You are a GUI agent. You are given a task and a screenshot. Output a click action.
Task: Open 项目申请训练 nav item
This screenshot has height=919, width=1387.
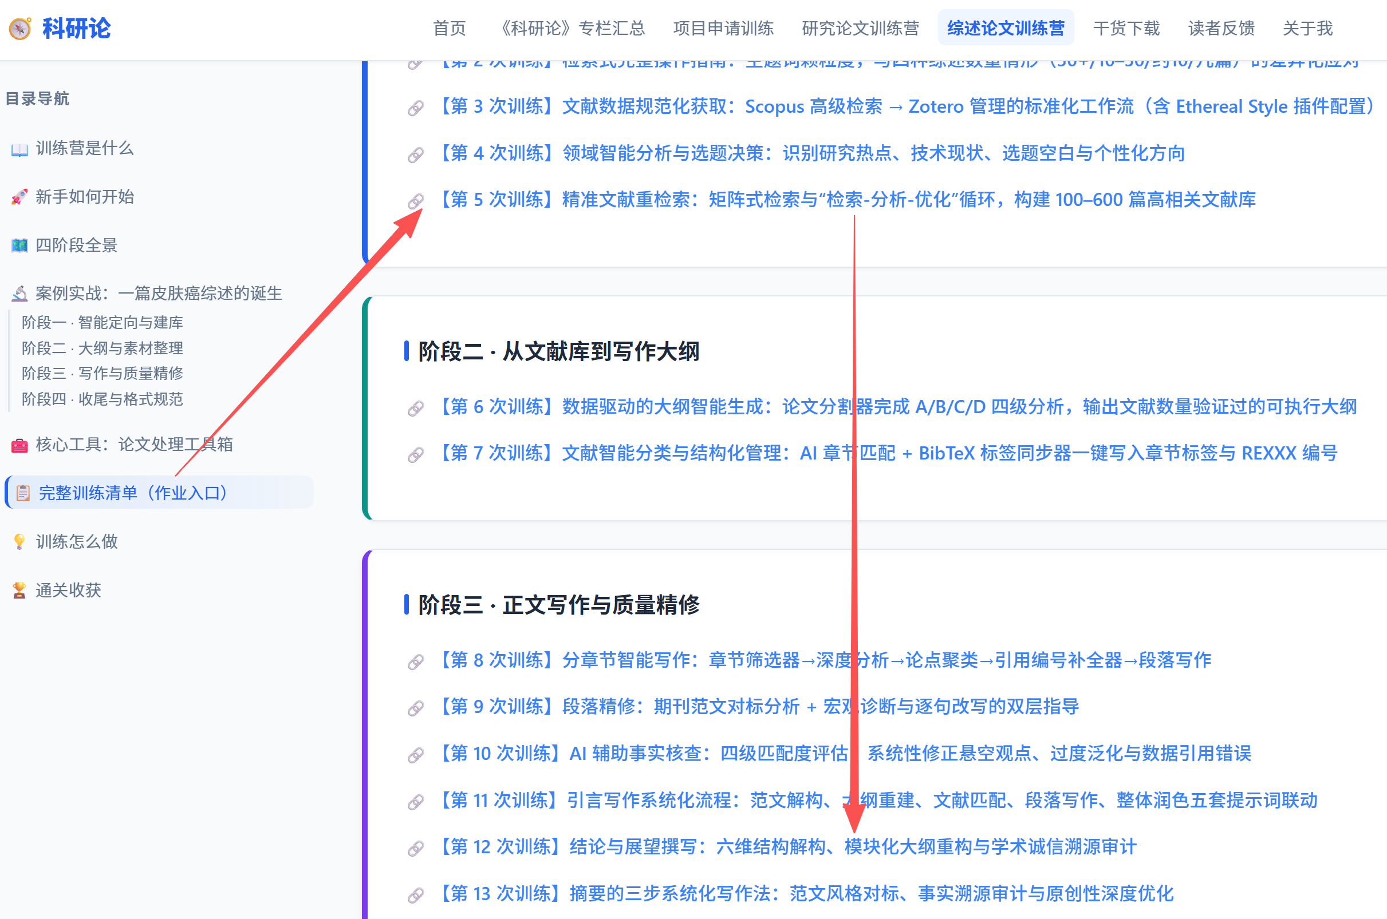pos(723,28)
